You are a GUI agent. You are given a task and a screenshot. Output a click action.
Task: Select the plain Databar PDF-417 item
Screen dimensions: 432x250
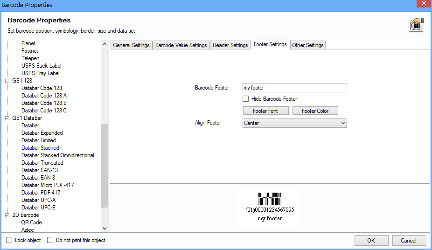pyautogui.click(x=41, y=193)
